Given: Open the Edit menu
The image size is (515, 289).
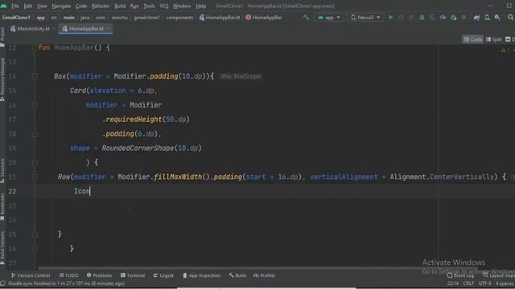Looking at the screenshot, I should click(28, 6).
